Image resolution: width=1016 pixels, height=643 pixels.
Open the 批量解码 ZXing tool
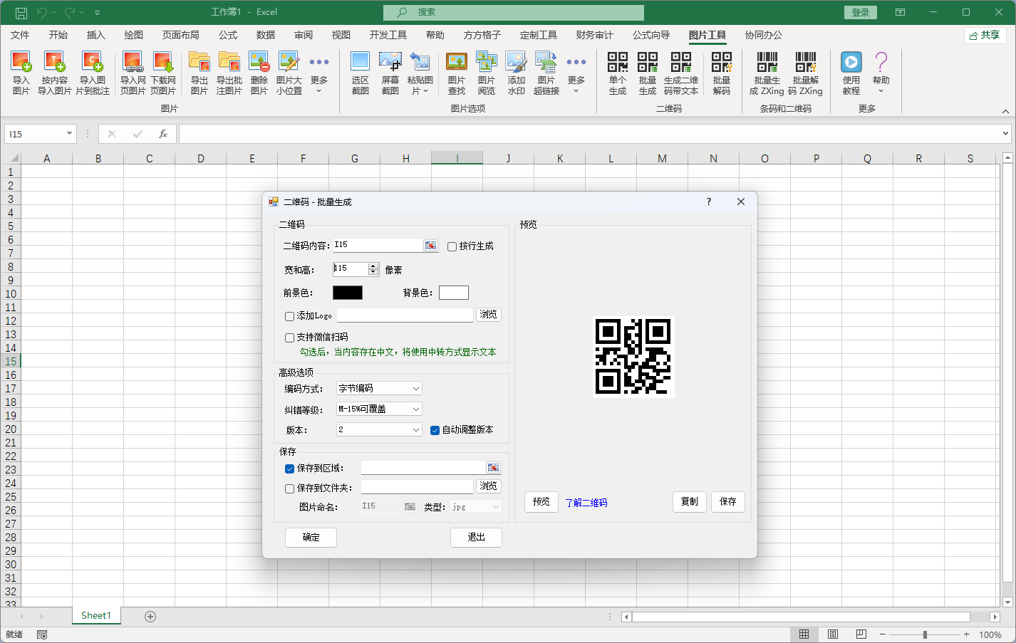[x=806, y=73]
